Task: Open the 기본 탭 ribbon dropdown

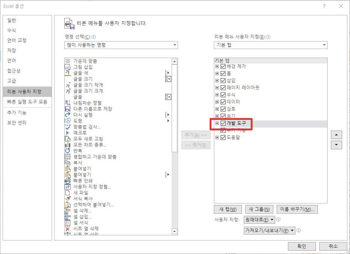Action: click(x=270, y=45)
